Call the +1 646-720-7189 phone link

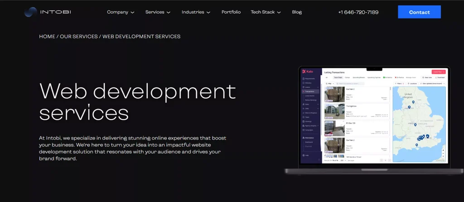(x=358, y=12)
